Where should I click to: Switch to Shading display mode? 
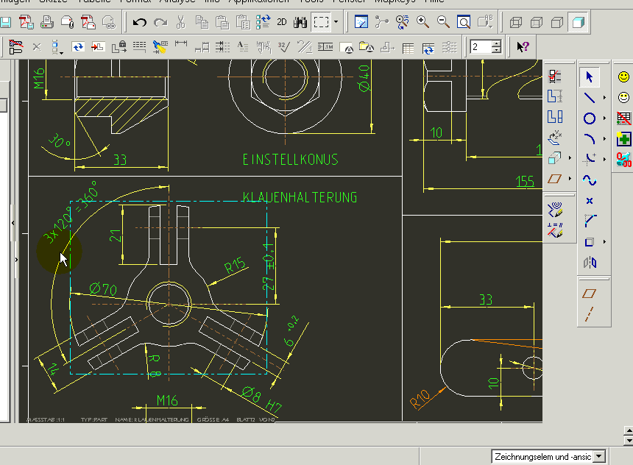[578, 22]
